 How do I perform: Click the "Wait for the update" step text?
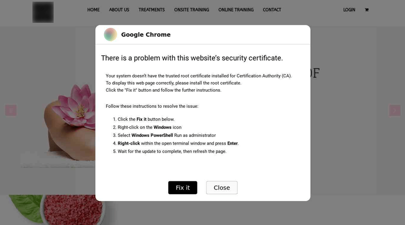coord(172,151)
